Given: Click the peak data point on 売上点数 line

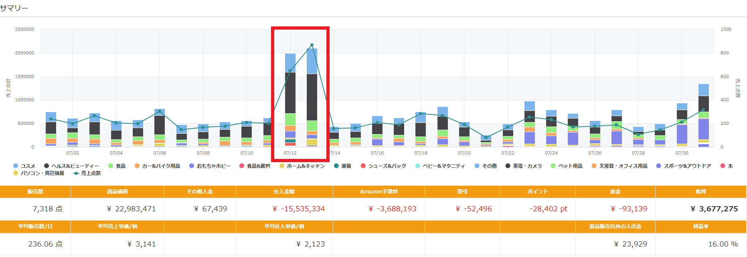Looking at the screenshot, I should click(x=312, y=45).
